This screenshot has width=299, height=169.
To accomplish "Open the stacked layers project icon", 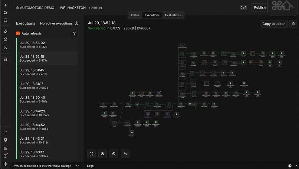I will tap(5, 59).
